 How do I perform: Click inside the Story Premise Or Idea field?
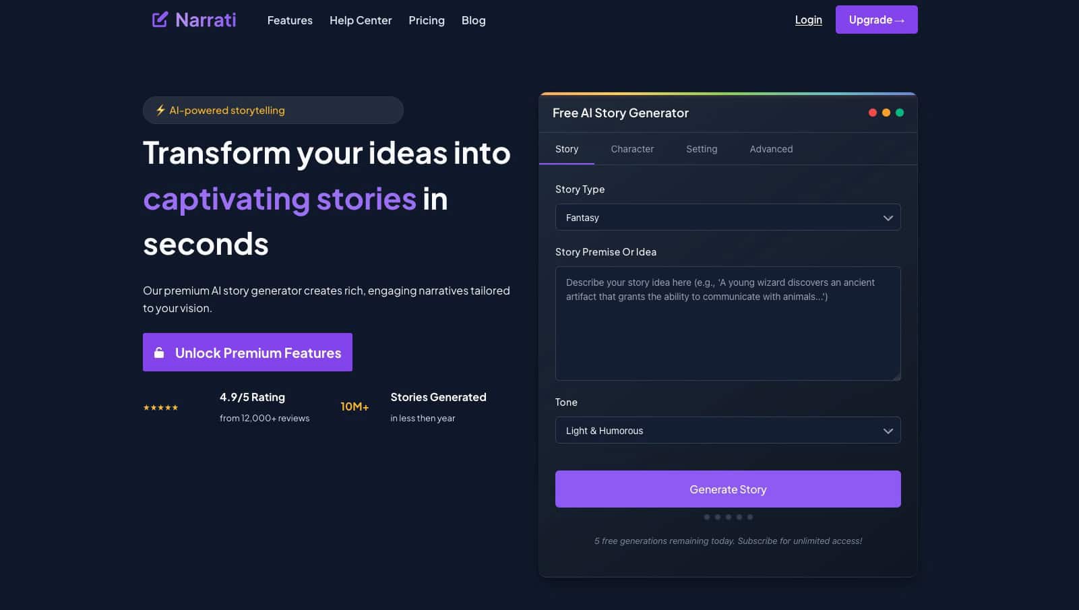coord(728,323)
